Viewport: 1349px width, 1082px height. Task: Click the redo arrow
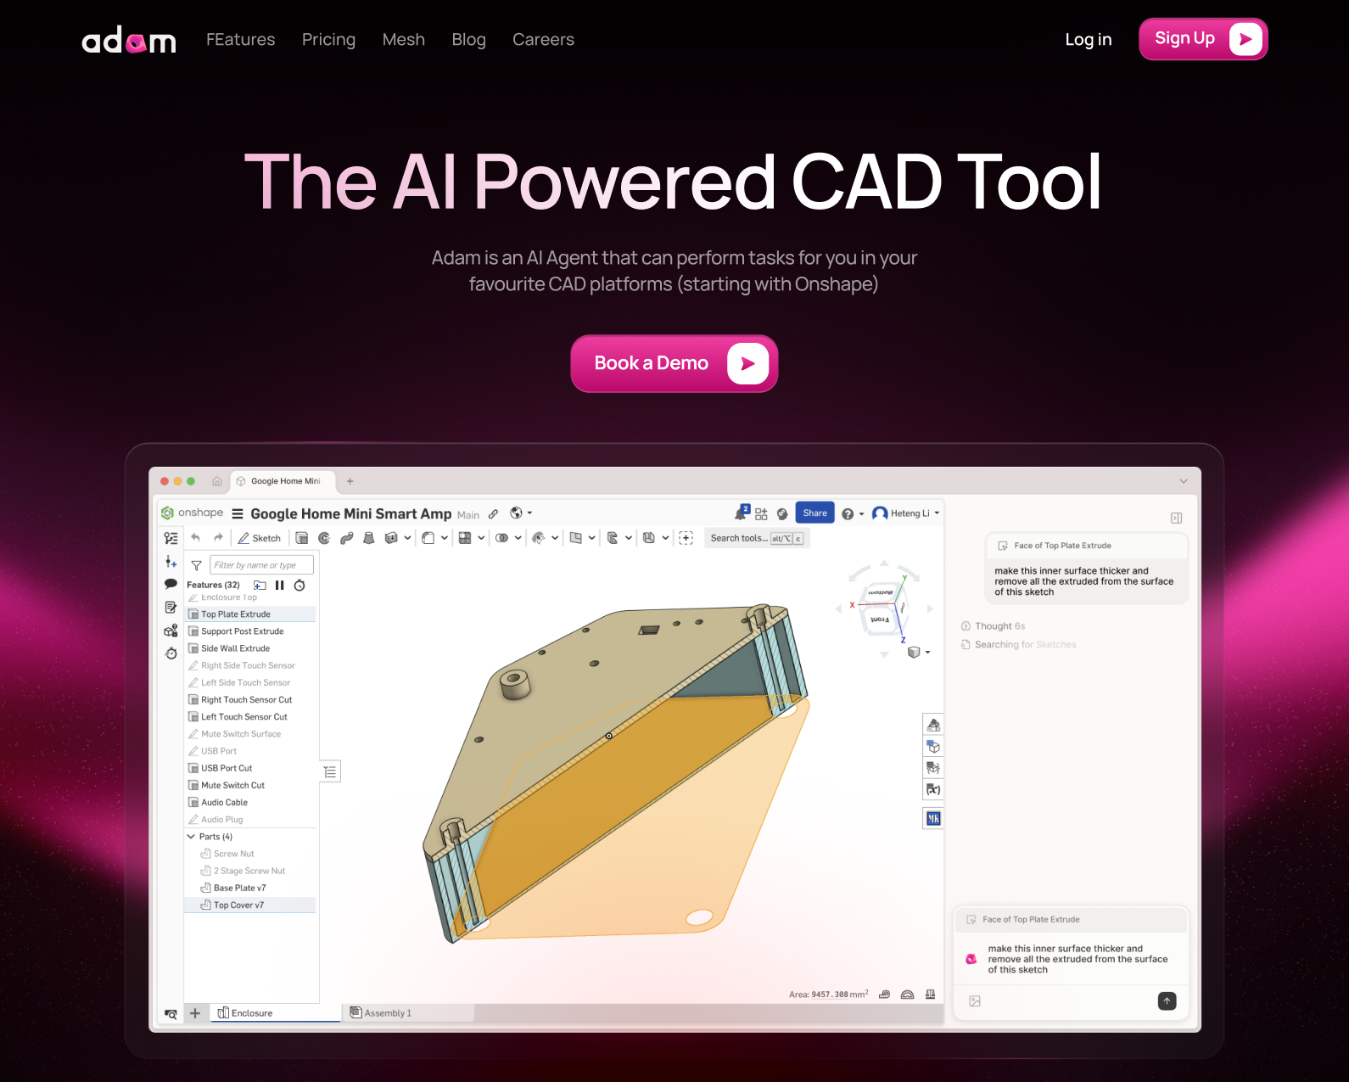[218, 537]
